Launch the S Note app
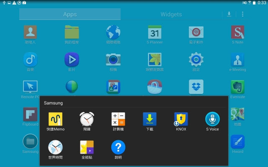268x167 pixels. (237, 32)
